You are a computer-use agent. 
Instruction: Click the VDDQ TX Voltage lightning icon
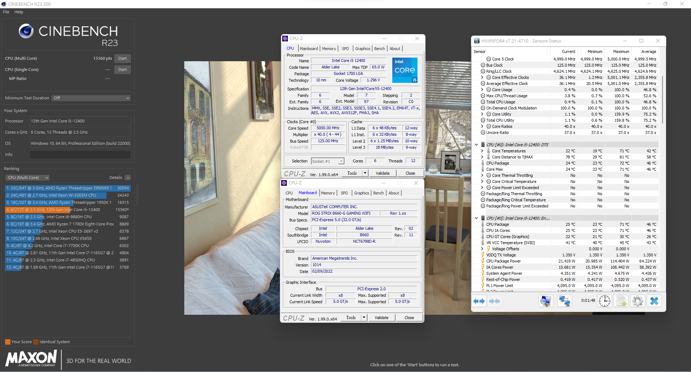[x=483, y=255]
